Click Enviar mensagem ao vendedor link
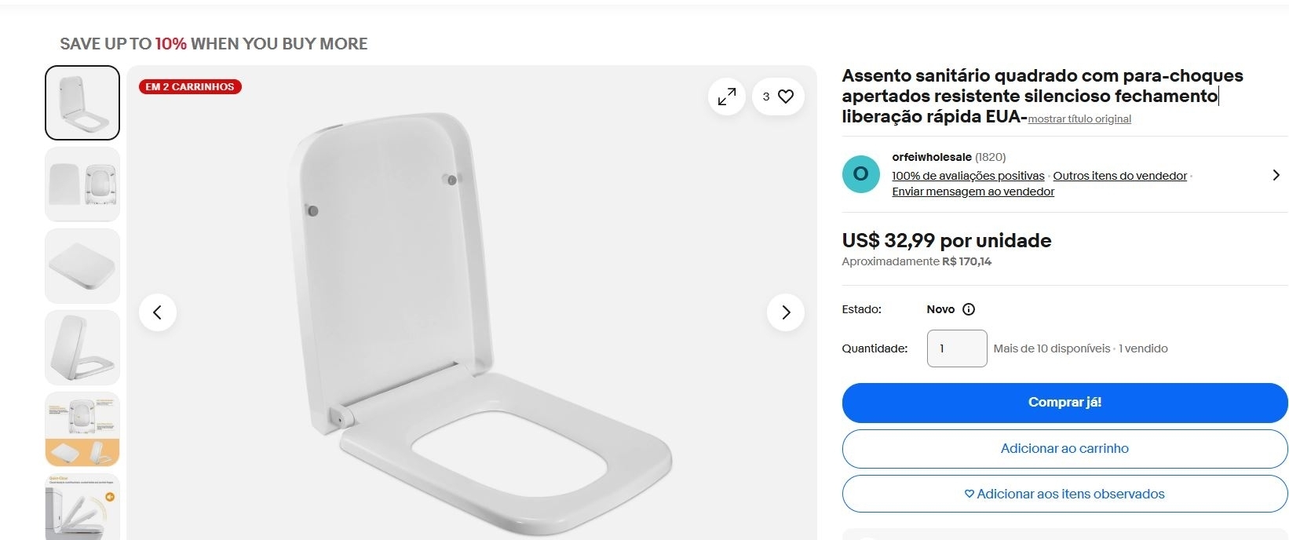Image resolution: width=1289 pixels, height=540 pixels. [x=973, y=192]
